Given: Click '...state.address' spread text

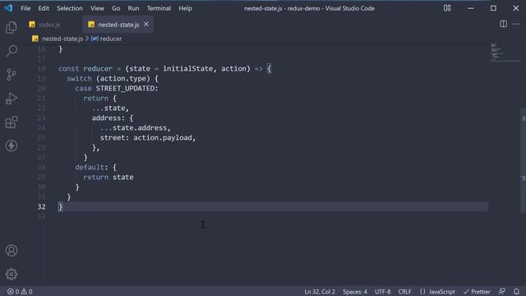Looking at the screenshot, I should pyautogui.click(x=133, y=128).
